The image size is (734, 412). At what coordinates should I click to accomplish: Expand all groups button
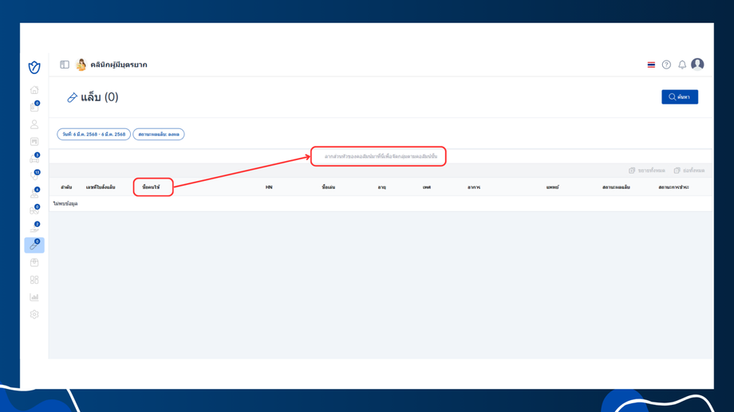point(646,171)
